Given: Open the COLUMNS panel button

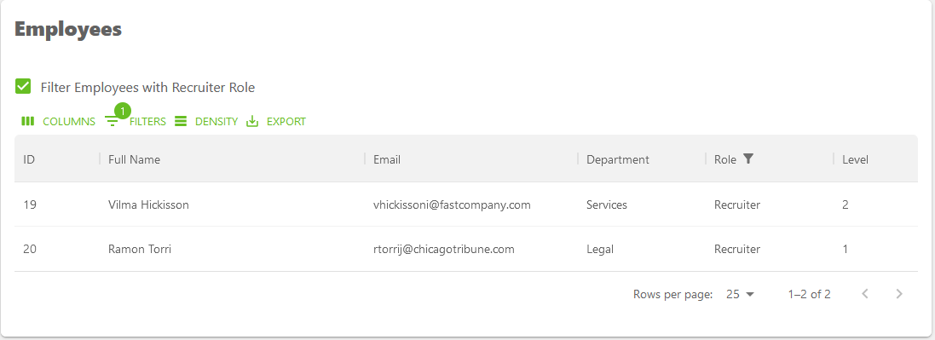Looking at the screenshot, I should pos(58,122).
